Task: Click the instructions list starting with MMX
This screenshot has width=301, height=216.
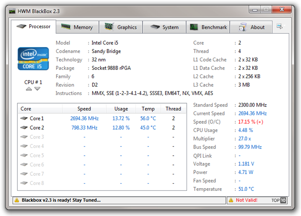Action: point(152,93)
